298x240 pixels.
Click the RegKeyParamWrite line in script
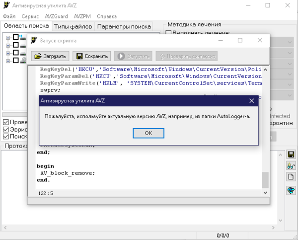pyautogui.click(x=150, y=83)
